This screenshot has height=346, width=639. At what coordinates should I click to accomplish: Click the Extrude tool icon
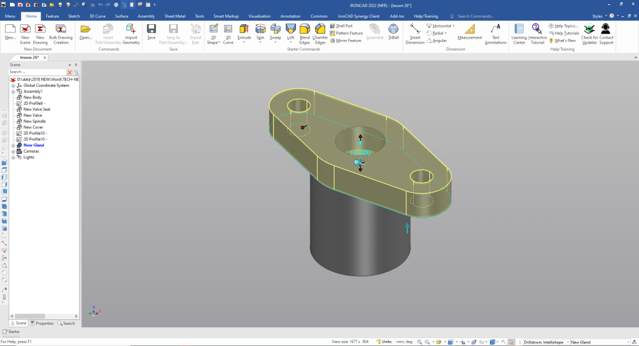coord(244,29)
